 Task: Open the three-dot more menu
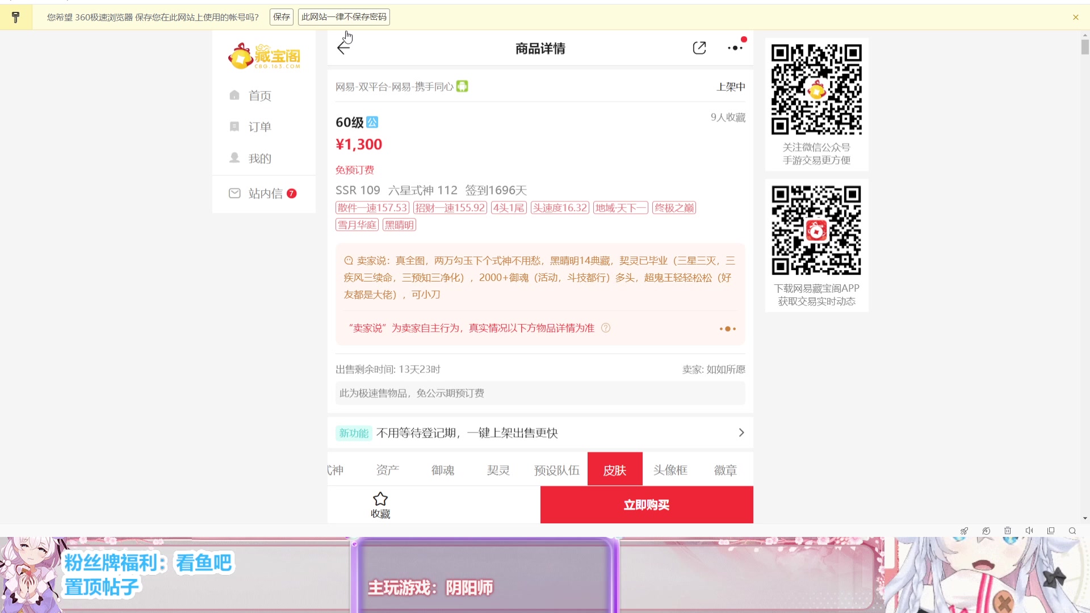click(x=735, y=48)
